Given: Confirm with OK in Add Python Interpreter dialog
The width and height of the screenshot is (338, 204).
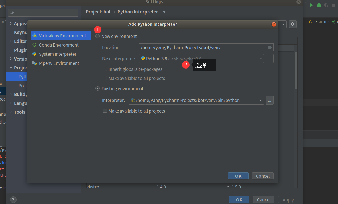Looking at the screenshot, I should click(238, 176).
